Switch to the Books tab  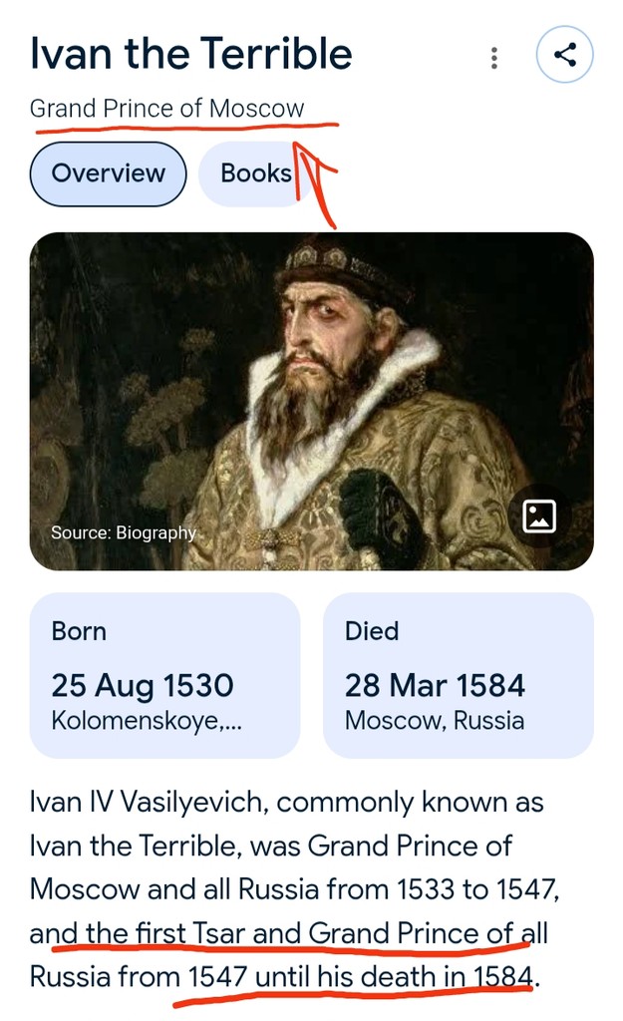[x=255, y=173]
